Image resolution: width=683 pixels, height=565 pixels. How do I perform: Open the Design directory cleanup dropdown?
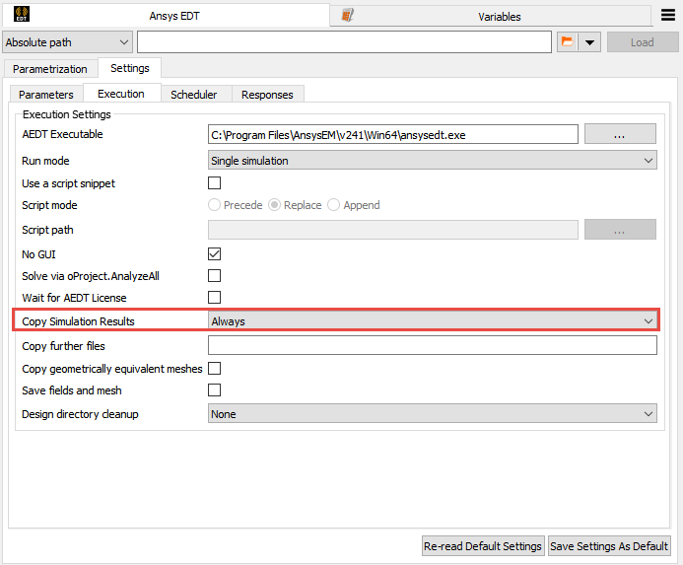point(432,414)
